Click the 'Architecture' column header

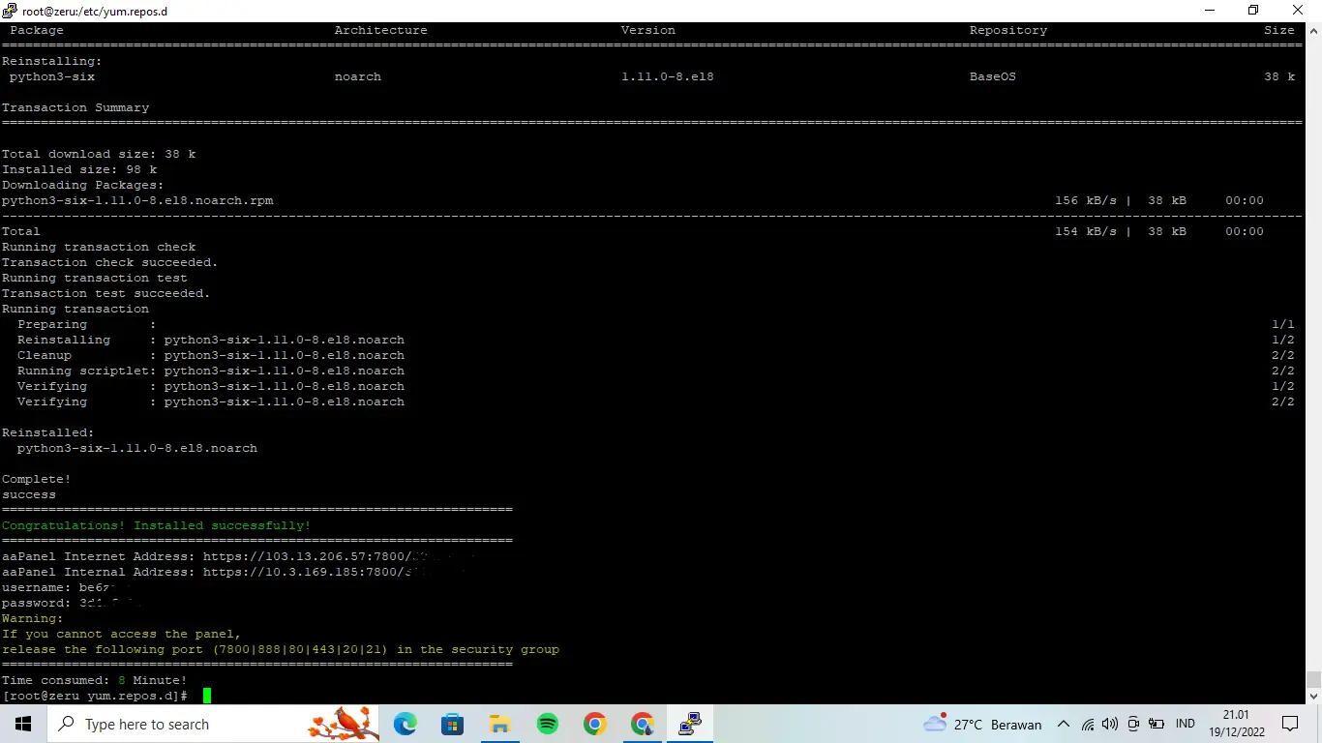pyautogui.click(x=381, y=30)
